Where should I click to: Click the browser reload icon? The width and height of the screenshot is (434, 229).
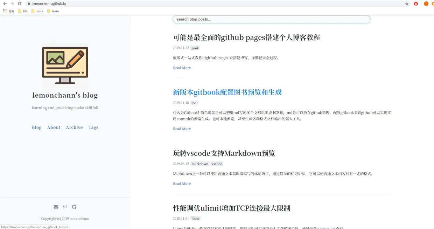(x=19, y=4)
